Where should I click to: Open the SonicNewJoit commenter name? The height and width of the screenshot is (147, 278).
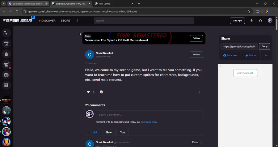point(105,142)
